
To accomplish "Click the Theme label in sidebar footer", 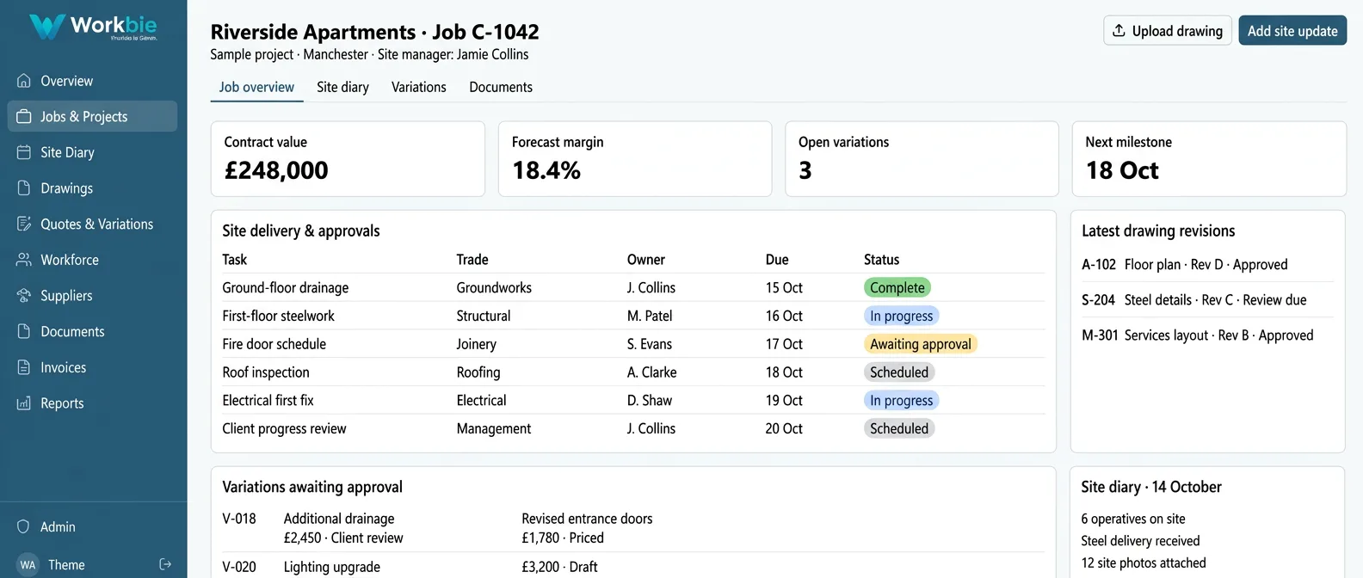I will pyautogui.click(x=66, y=565).
